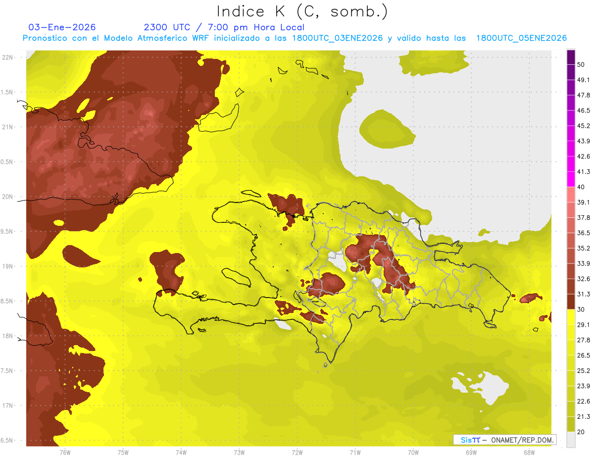Click the latitude axis label "9.5N"

click(x=7, y=232)
